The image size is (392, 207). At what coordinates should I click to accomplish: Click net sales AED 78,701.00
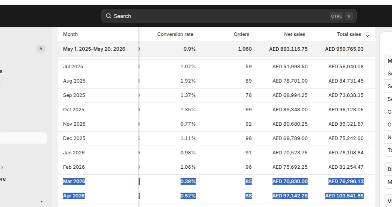coord(290,81)
